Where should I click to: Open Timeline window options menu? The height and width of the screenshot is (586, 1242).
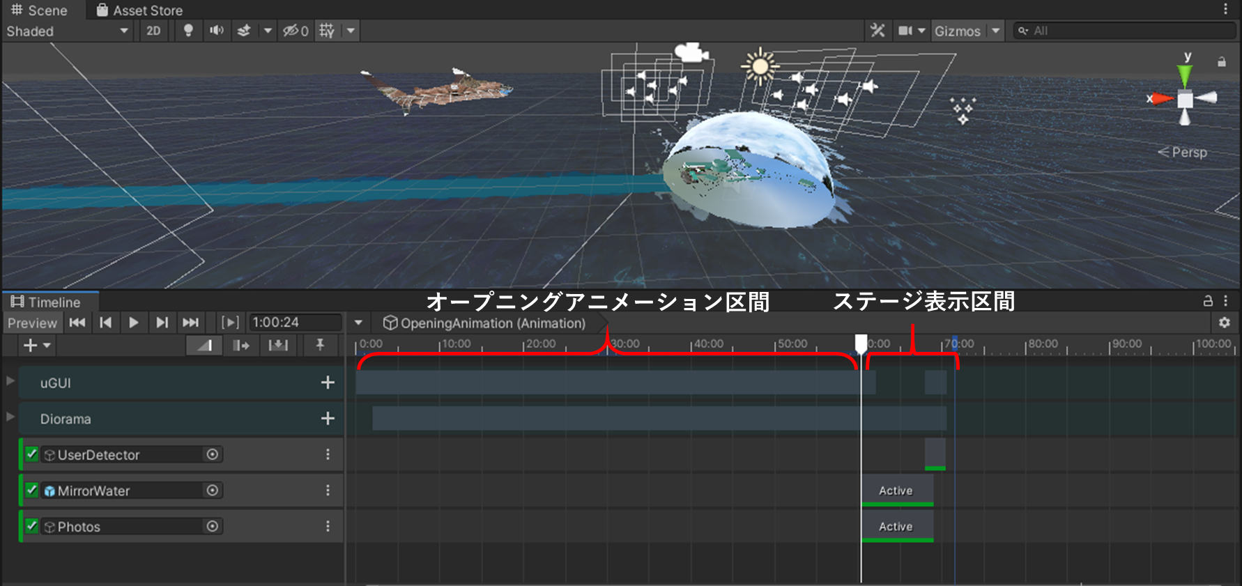(x=1225, y=301)
